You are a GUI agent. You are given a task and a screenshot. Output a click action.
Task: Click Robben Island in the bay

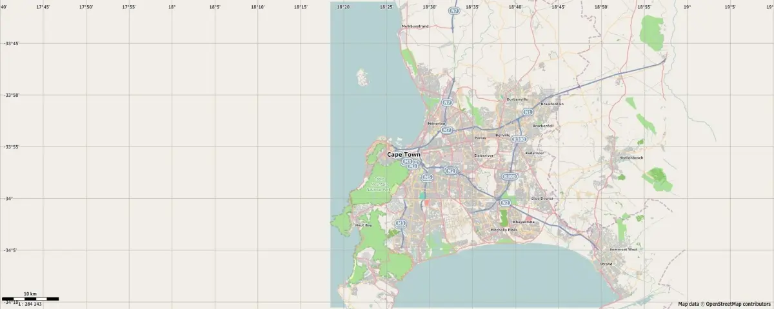click(x=362, y=78)
